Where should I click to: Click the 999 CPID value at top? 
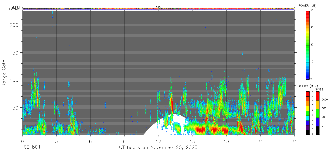point(158,7)
